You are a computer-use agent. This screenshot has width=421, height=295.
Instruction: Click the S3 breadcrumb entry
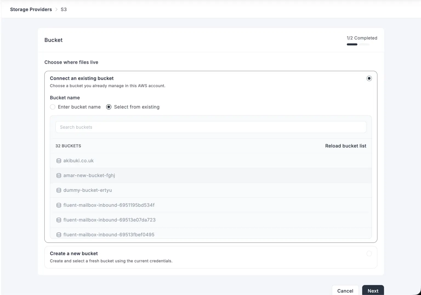64,9
